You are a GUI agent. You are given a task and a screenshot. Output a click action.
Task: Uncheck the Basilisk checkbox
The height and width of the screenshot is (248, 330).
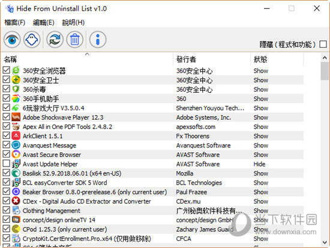[x=7, y=173]
